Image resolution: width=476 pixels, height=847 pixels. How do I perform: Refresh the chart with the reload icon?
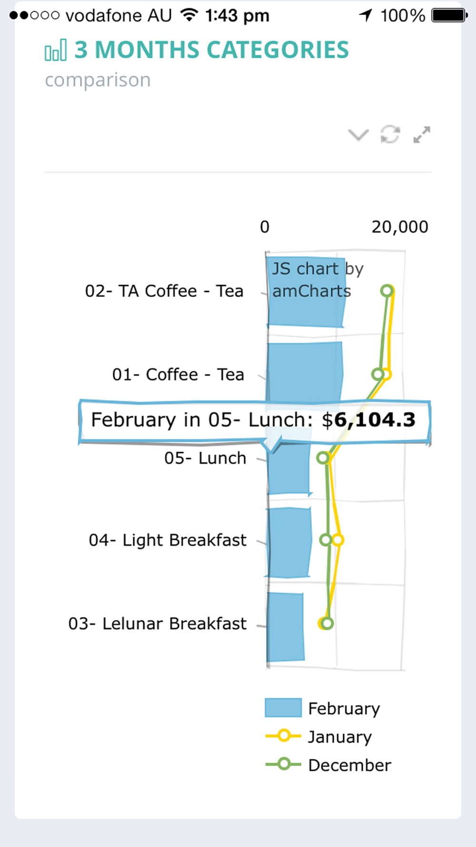tap(390, 134)
